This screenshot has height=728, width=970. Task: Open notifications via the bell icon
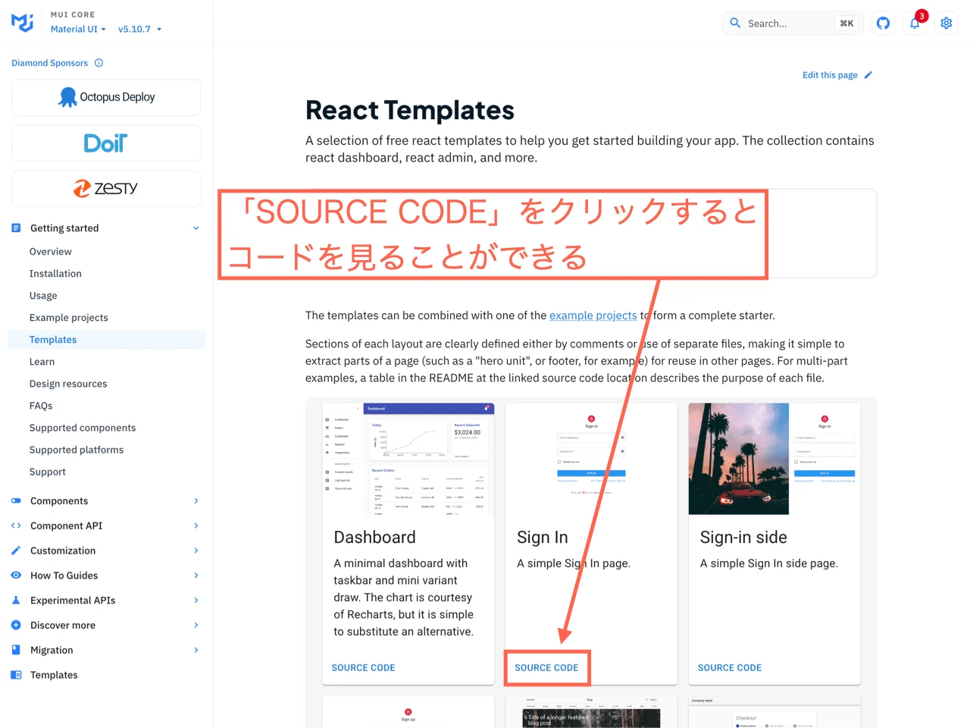pyautogui.click(x=915, y=24)
